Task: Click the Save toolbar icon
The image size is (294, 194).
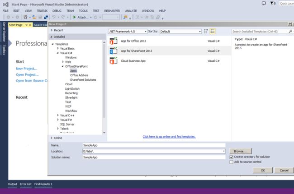Action: click(40, 17)
